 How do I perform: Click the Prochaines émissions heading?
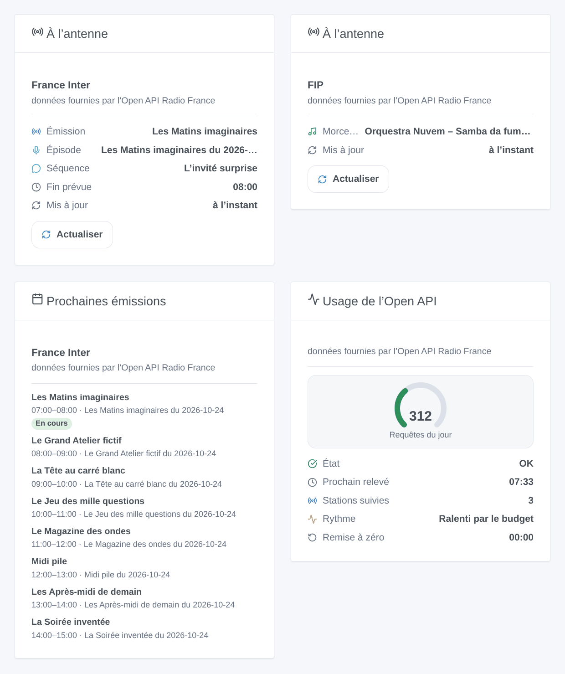click(106, 301)
